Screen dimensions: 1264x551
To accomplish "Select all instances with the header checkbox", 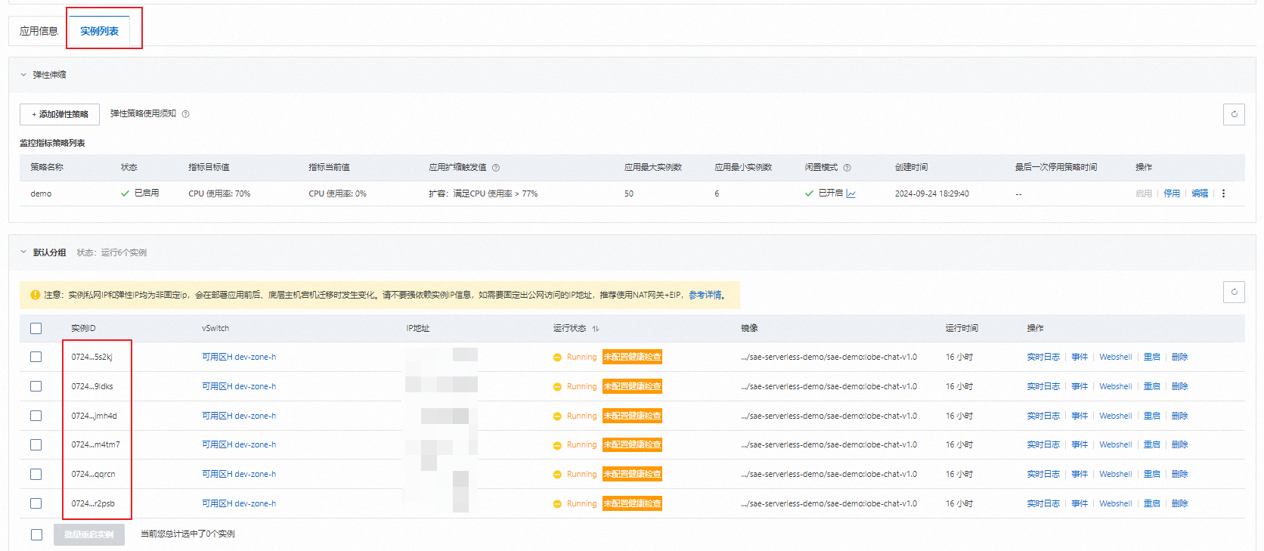I will (36, 328).
